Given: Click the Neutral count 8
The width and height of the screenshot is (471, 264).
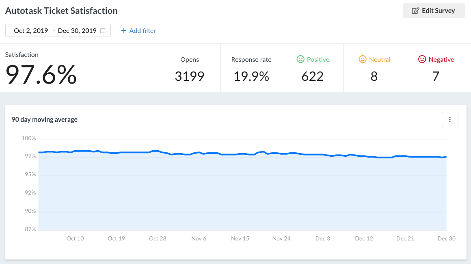Looking at the screenshot, I should point(374,76).
